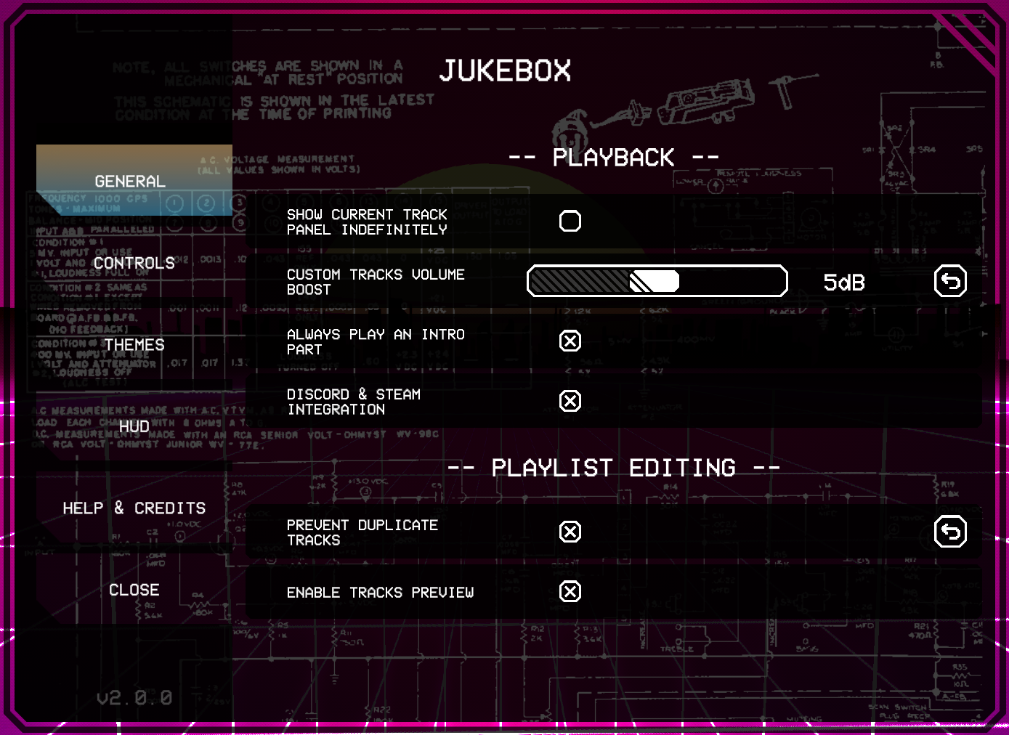Image resolution: width=1009 pixels, height=735 pixels.
Task: Uncheck Prevent Duplicate Tracks
Action: click(570, 531)
